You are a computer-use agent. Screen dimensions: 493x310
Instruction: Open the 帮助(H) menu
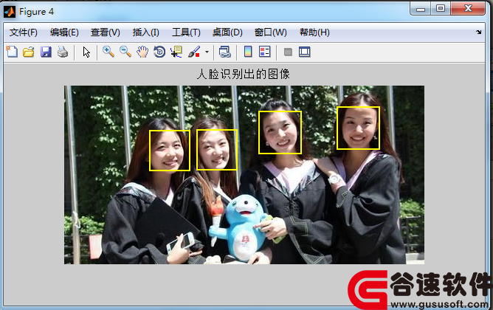[314, 32]
